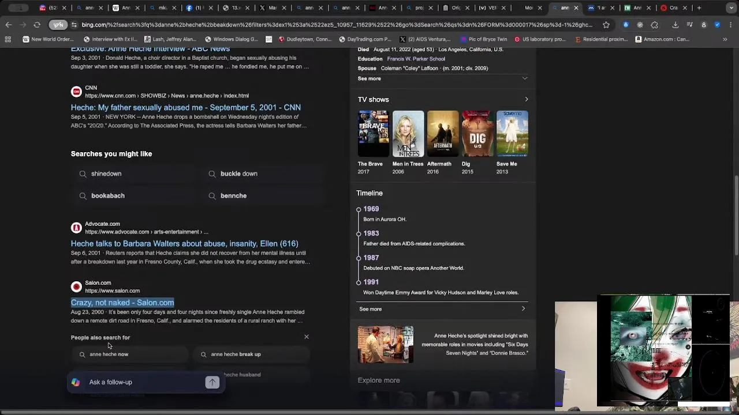Open CNN Heche father abused me result
Screen dimensions: 739x415
pos(185,107)
